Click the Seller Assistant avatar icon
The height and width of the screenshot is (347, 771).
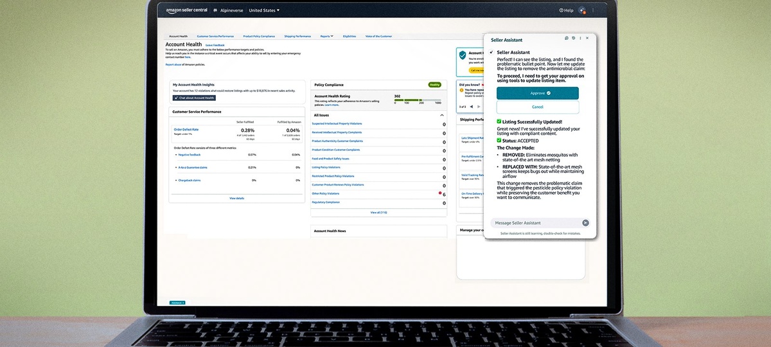pyautogui.click(x=492, y=53)
